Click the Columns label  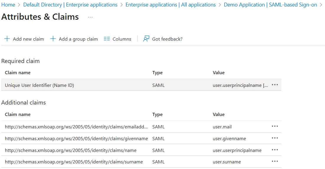[122, 39]
